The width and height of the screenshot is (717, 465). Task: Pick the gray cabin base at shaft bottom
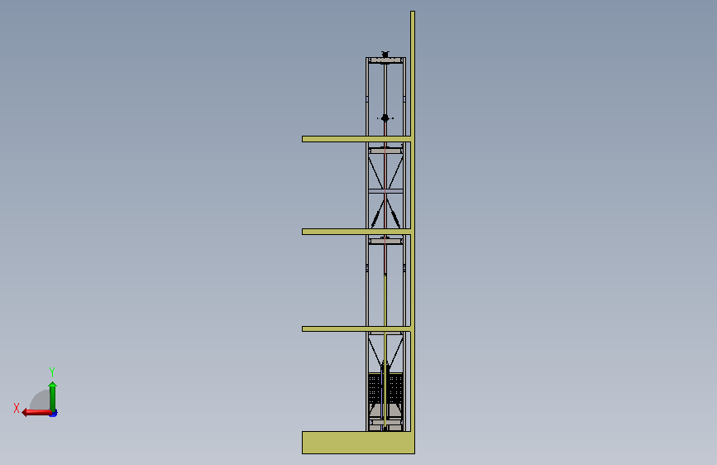click(385, 424)
